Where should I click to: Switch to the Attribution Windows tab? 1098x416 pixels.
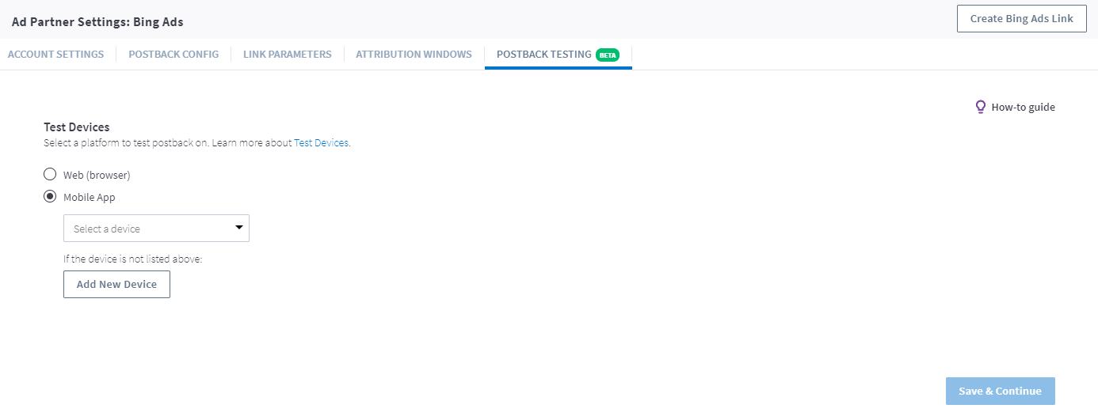coord(414,55)
